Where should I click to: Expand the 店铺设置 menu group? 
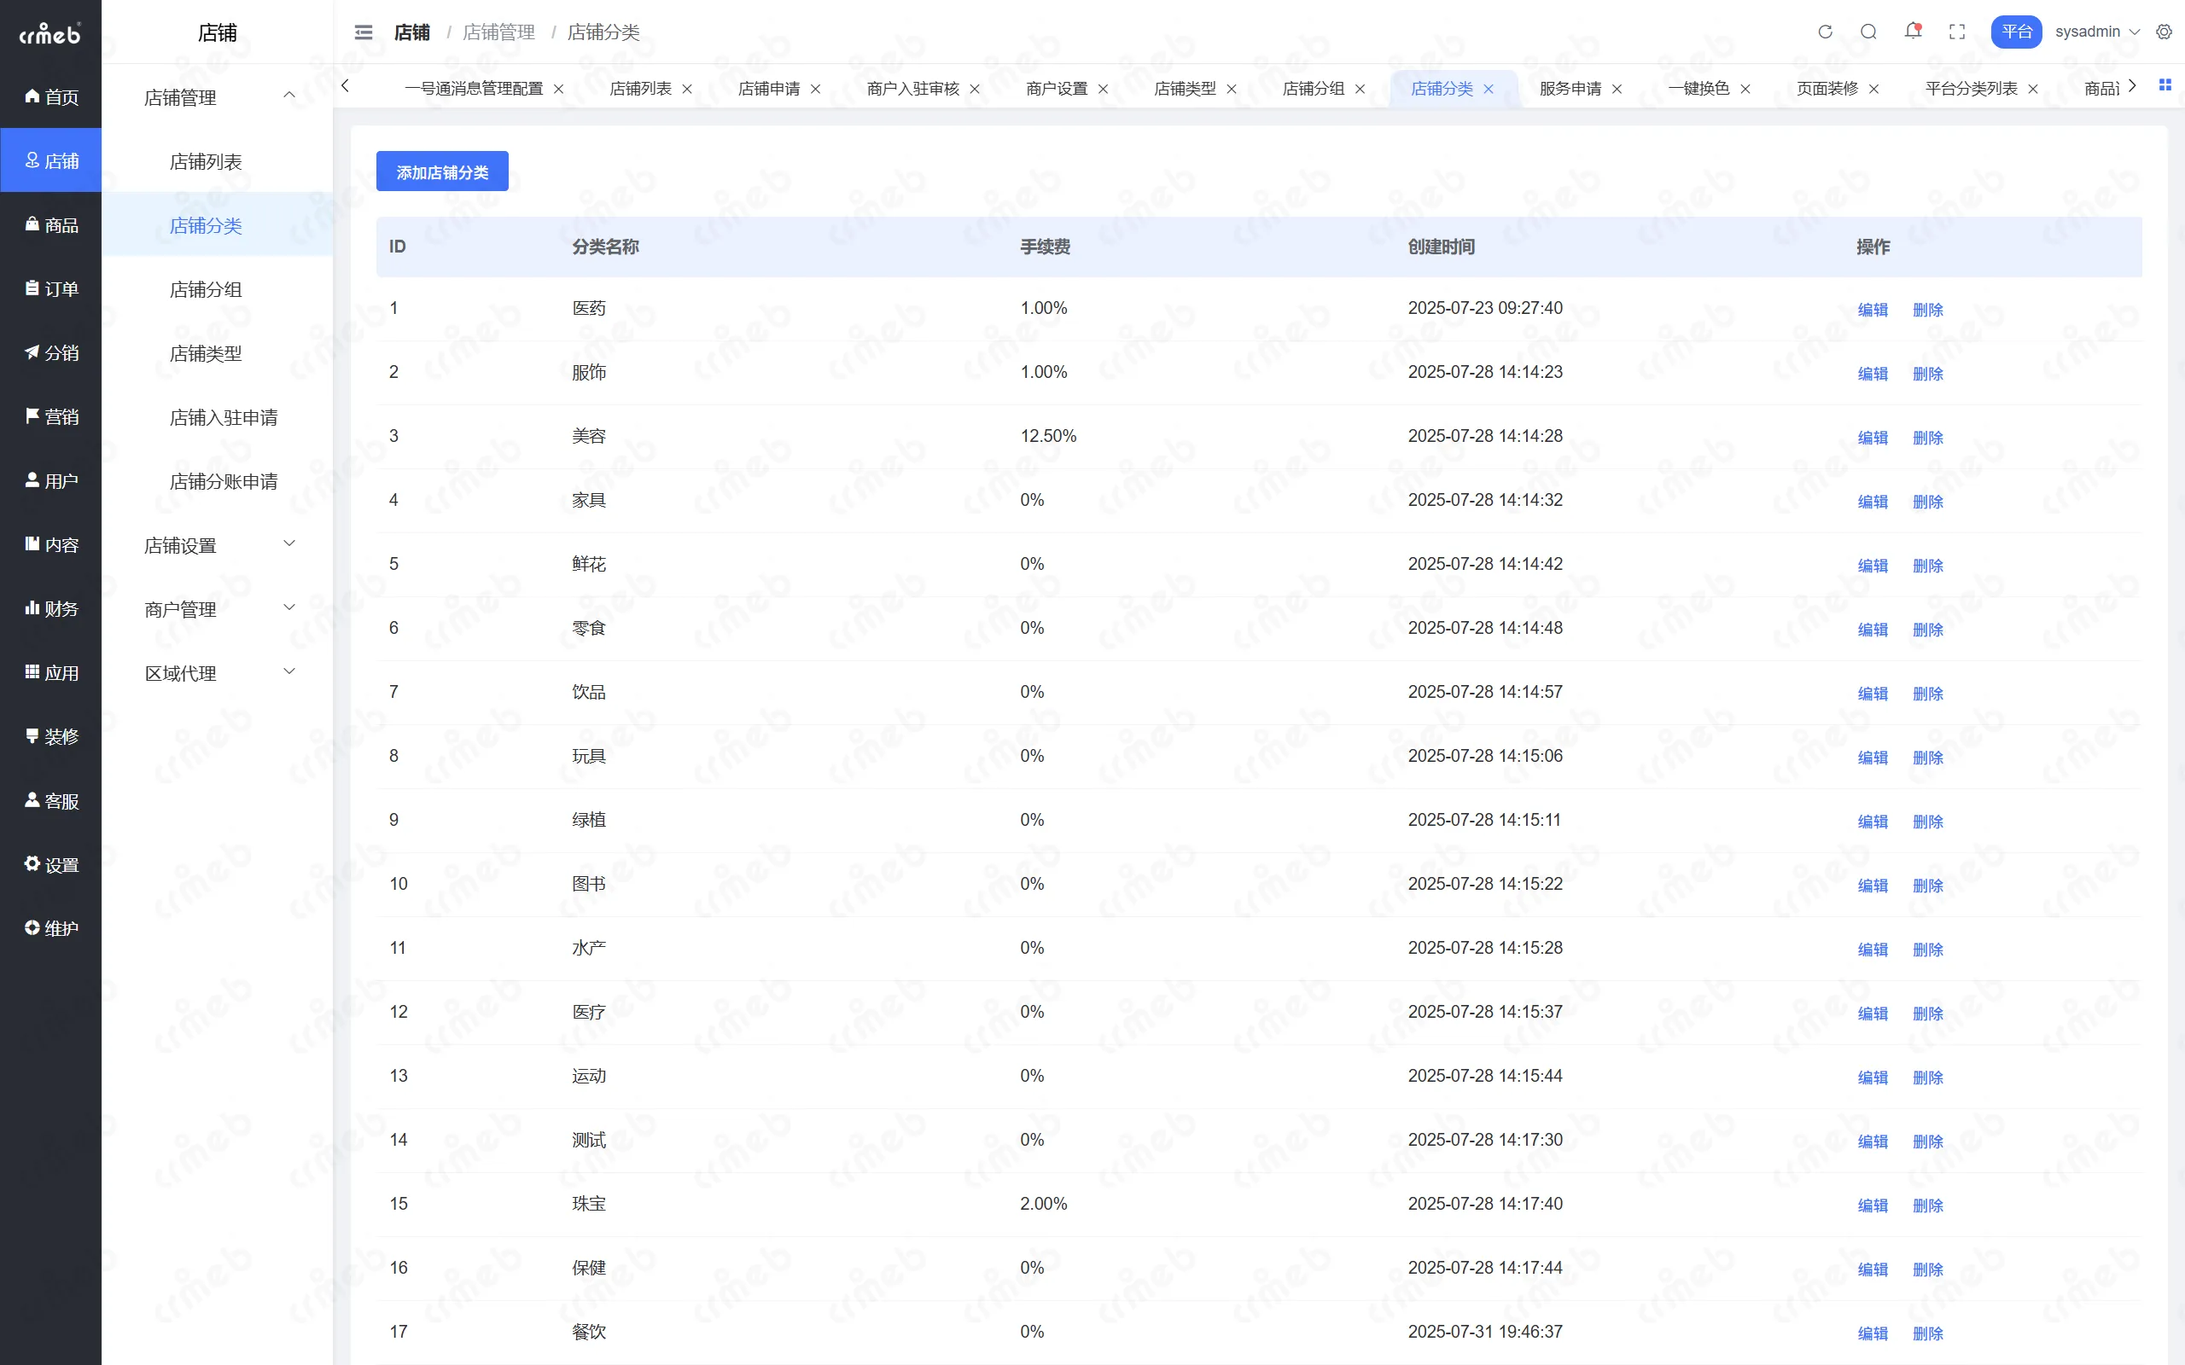pyautogui.click(x=218, y=545)
